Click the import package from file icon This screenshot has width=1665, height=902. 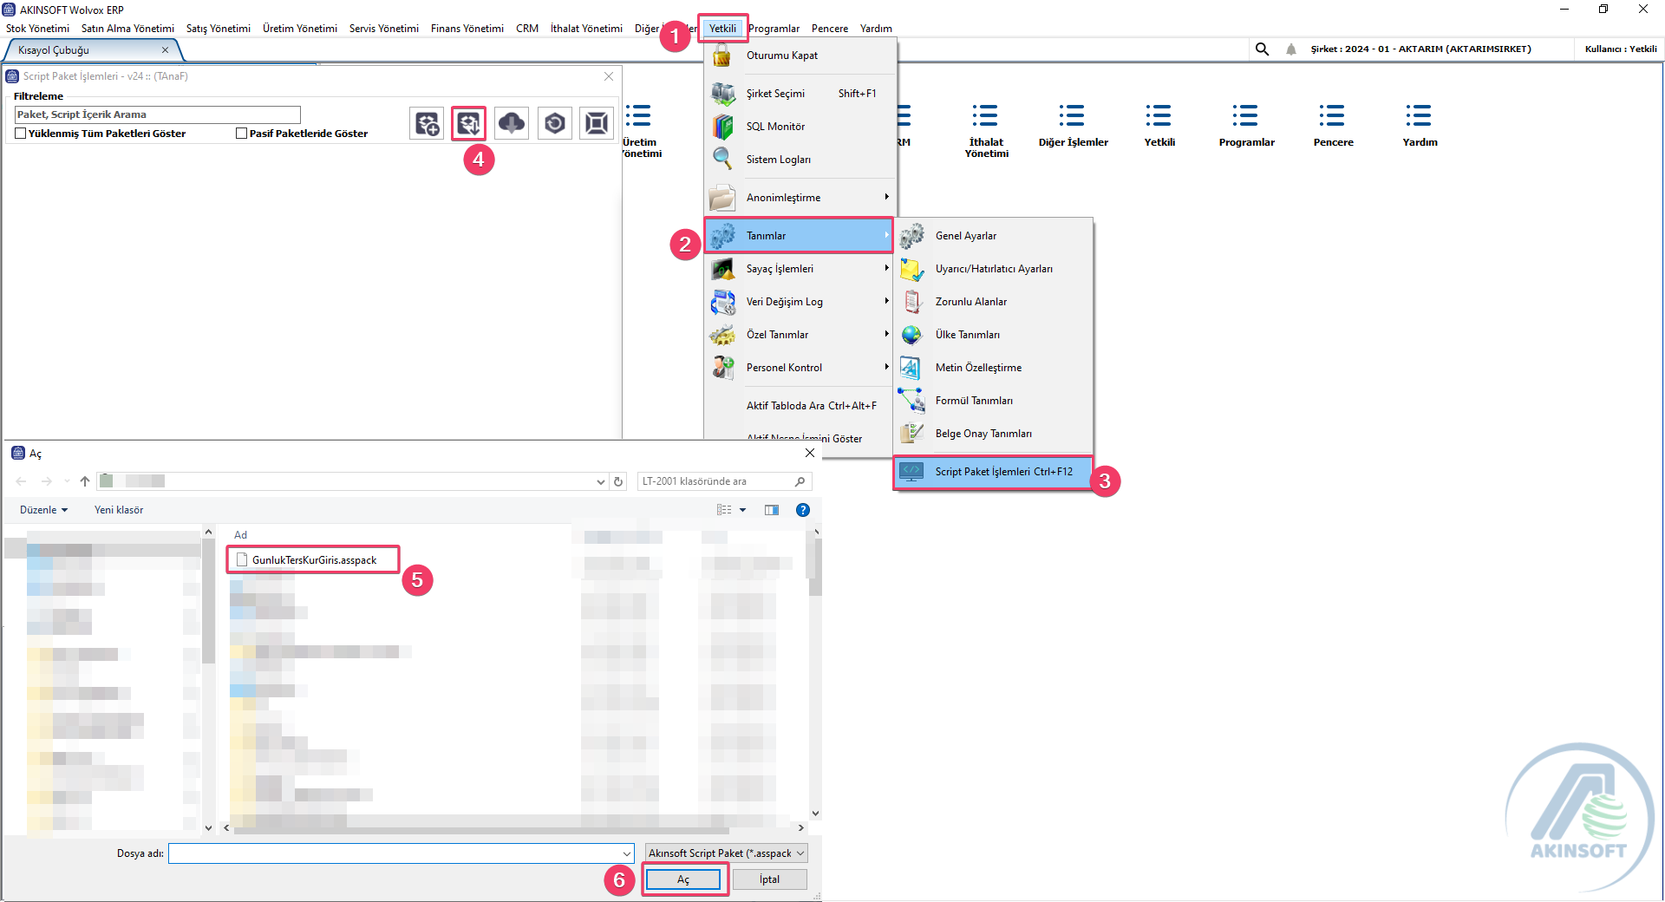468,124
